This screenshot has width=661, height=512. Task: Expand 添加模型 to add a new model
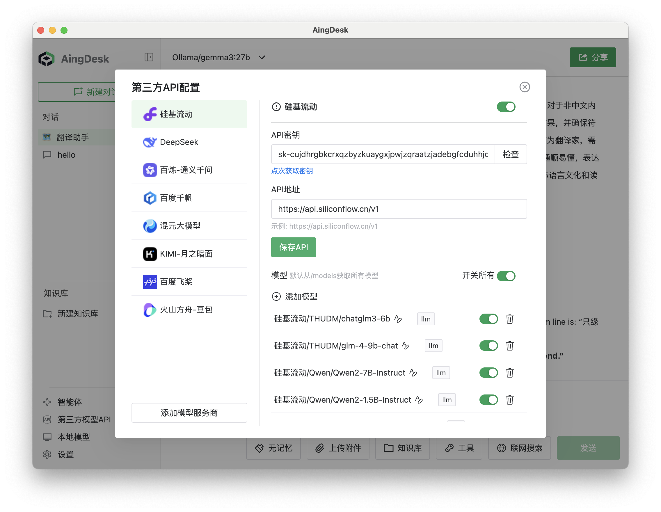tap(295, 296)
